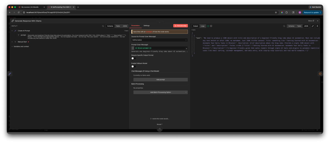Image resolution: width=330 pixels, height=143 pixels.
Task: Switch to the Settings tab
Action: 147,25
